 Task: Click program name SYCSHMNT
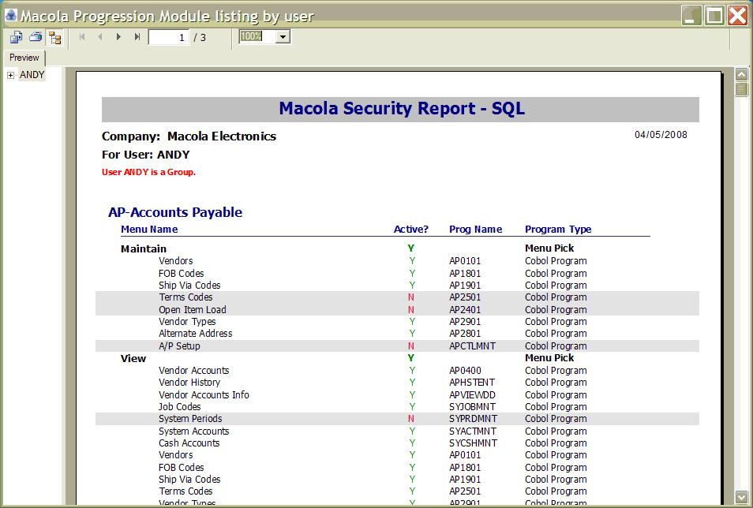pos(474,443)
